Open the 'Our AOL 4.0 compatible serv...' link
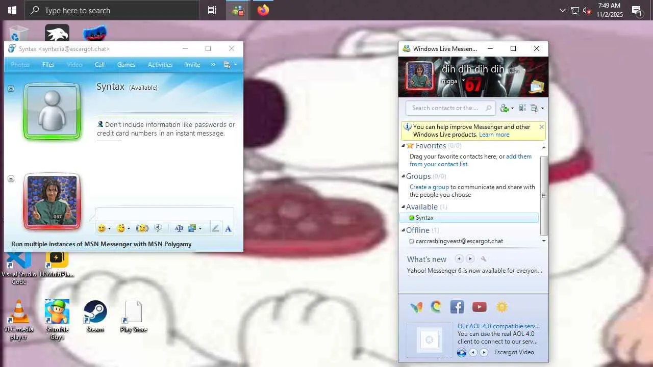This screenshot has height=367, width=653. coord(498,326)
